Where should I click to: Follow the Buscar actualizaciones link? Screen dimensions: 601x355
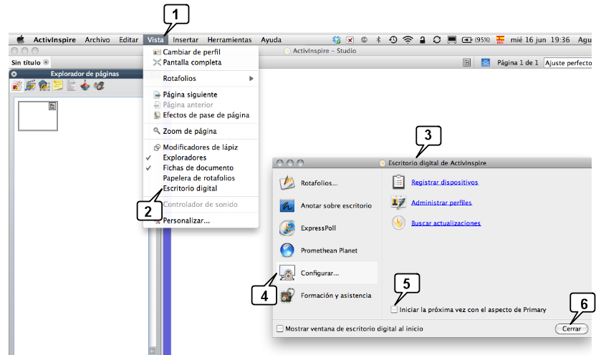(x=446, y=223)
